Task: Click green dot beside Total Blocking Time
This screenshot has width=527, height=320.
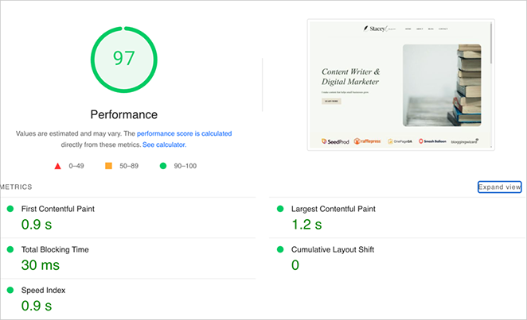Action: point(10,249)
